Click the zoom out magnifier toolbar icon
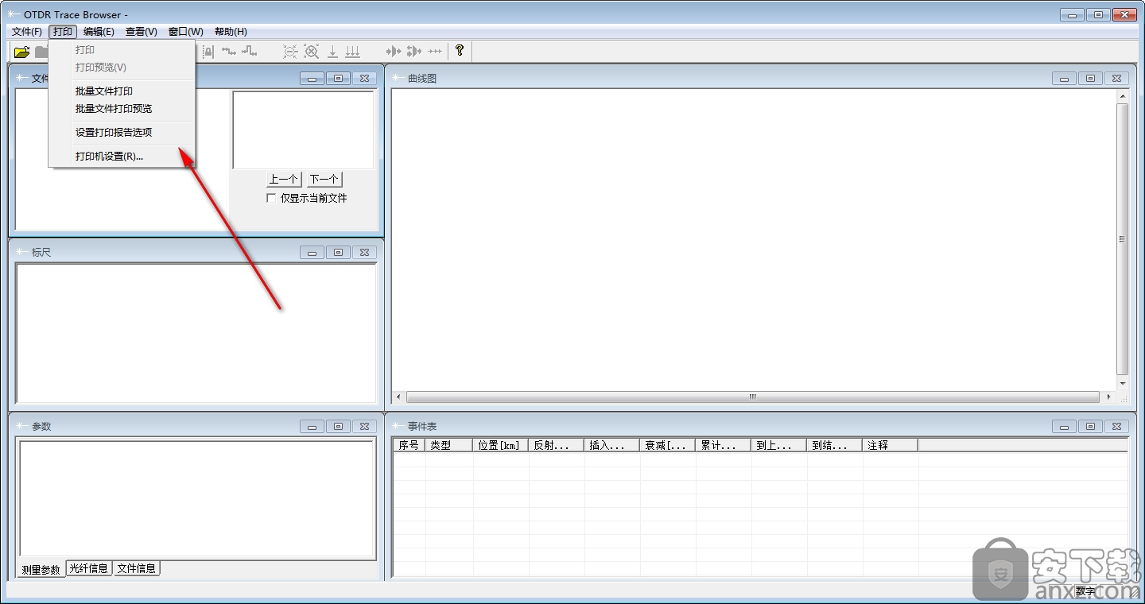The image size is (1145, 604). [291, 52]
